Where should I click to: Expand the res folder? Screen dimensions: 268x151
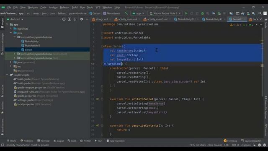click(10, 66)
